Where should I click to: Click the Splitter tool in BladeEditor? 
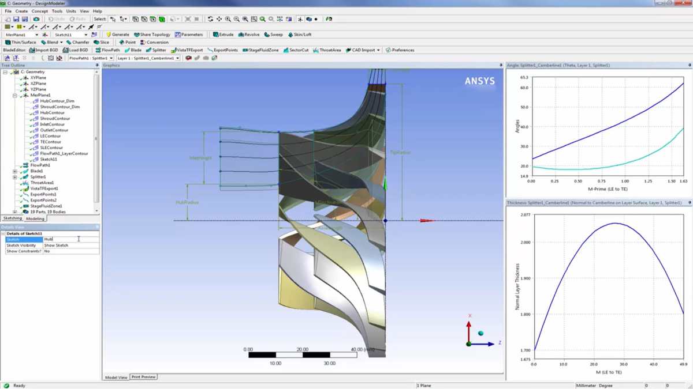(155, 50)
